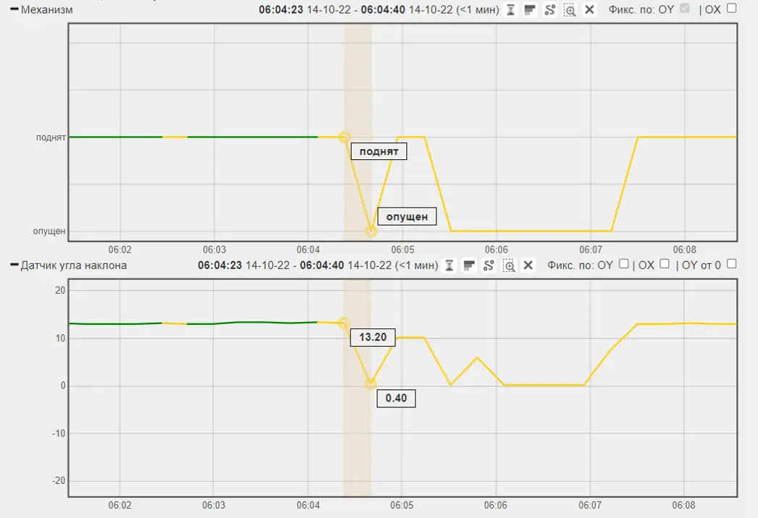The image size is (758, 518).
Task: Enable the "OY от 0" checkbox
Action: (x=731, y=264)
